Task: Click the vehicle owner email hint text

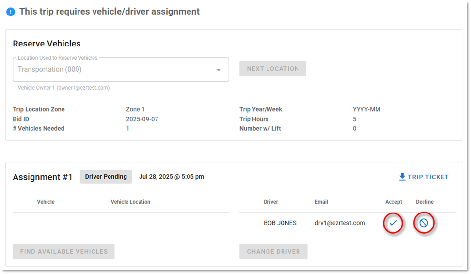Action: (x=63, y=88)
